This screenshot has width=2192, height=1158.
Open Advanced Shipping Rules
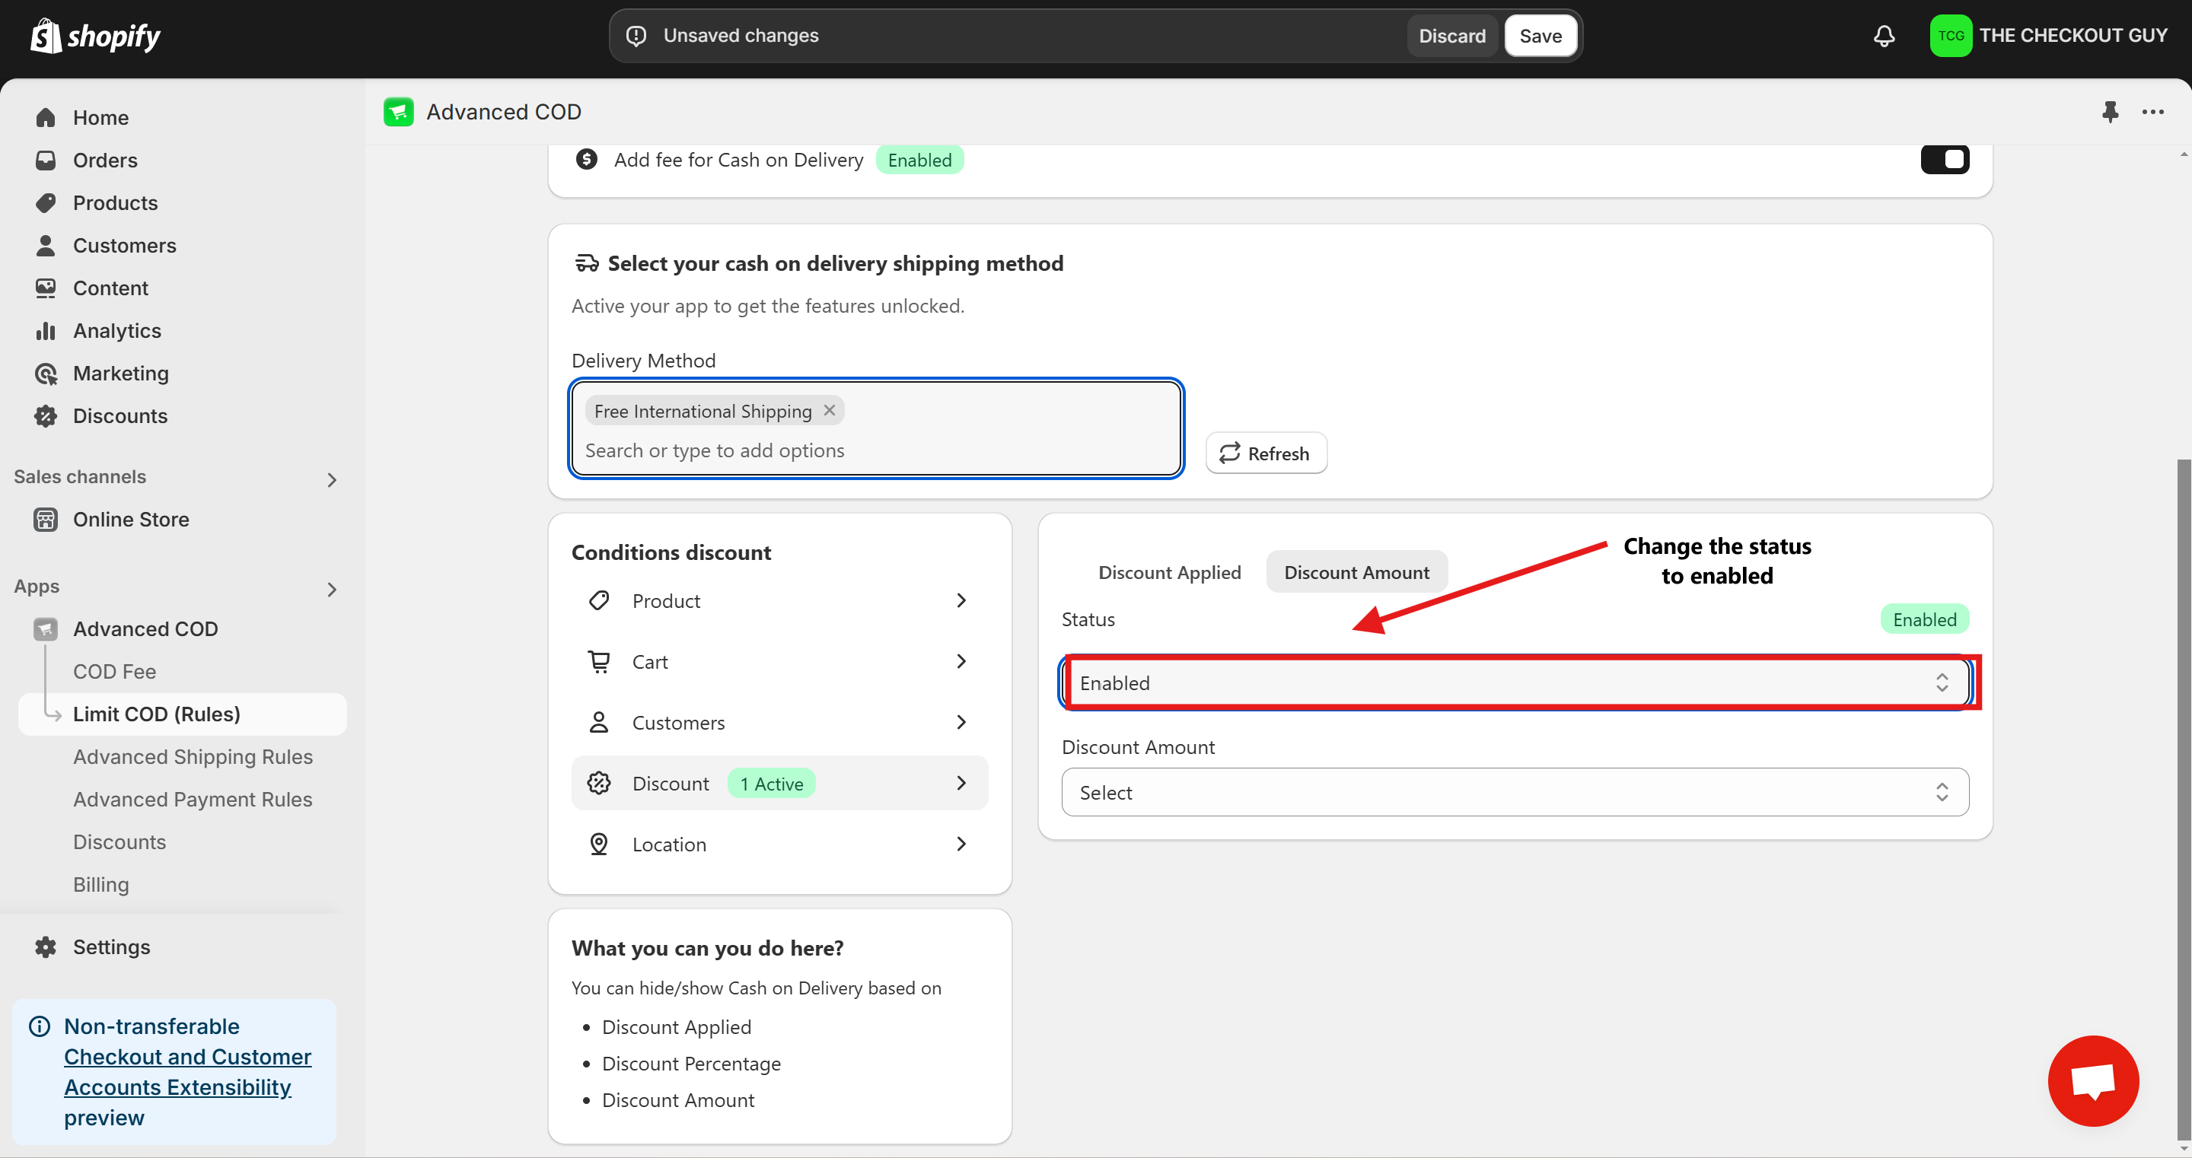coord(193,756)
